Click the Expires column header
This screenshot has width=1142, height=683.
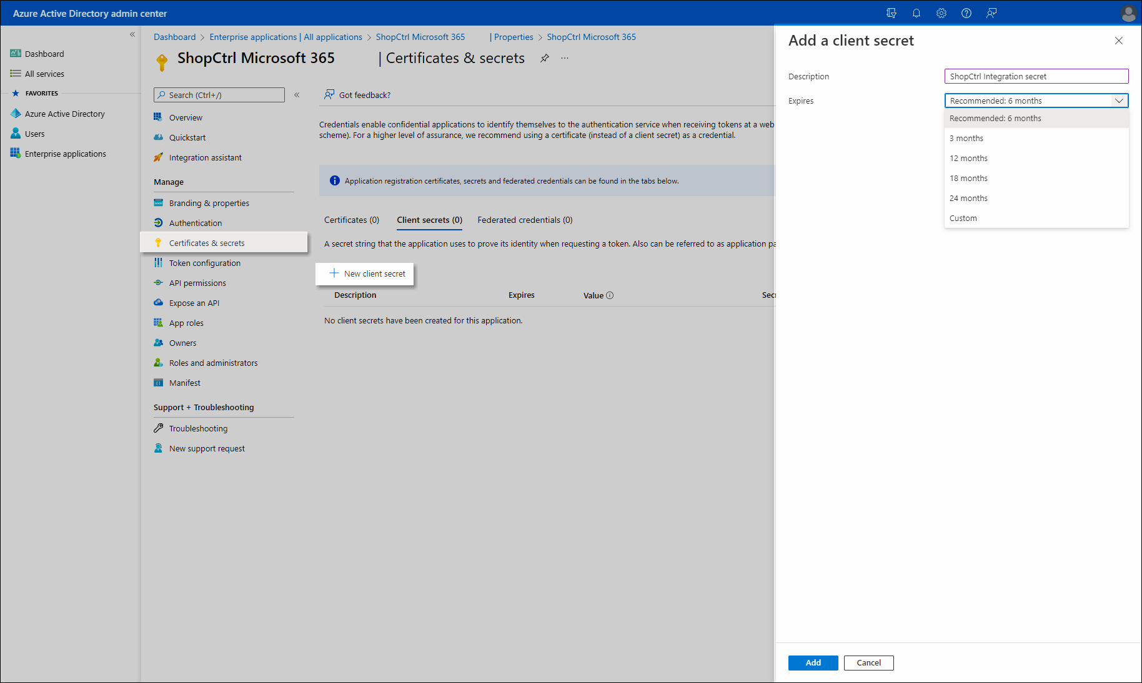point(521,295)
